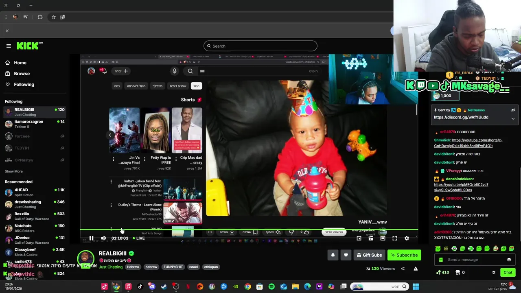521x293 pixels.
Task: Open the Windows Start menu
Action: point(416,286)
